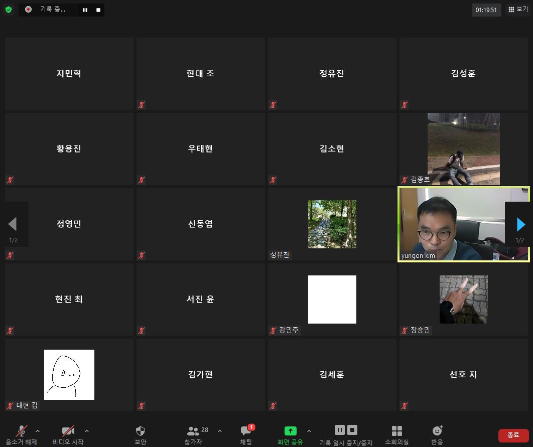Viewport: 533px width, 447px height.
Task: Open the View (보기) layout menu
Action: pyautogui.click(x=517, y=10)
